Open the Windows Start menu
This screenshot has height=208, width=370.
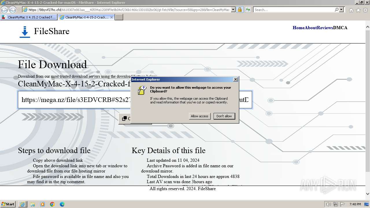pos(8,204)
